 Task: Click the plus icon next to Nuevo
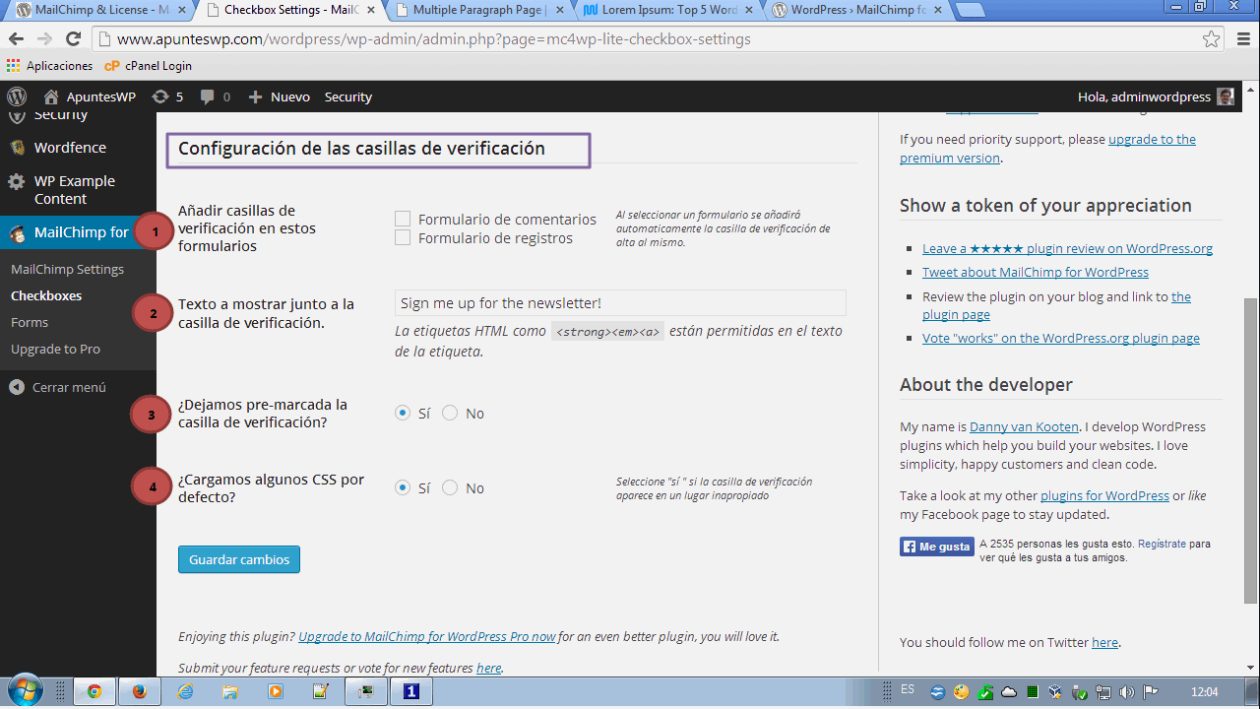255,97
